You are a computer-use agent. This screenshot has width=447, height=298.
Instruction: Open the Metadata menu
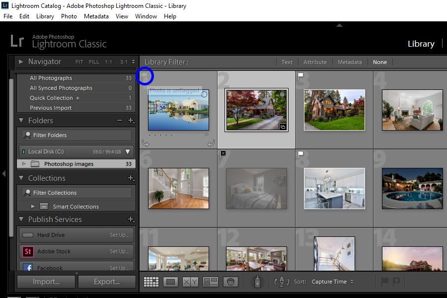coord(96,16)
